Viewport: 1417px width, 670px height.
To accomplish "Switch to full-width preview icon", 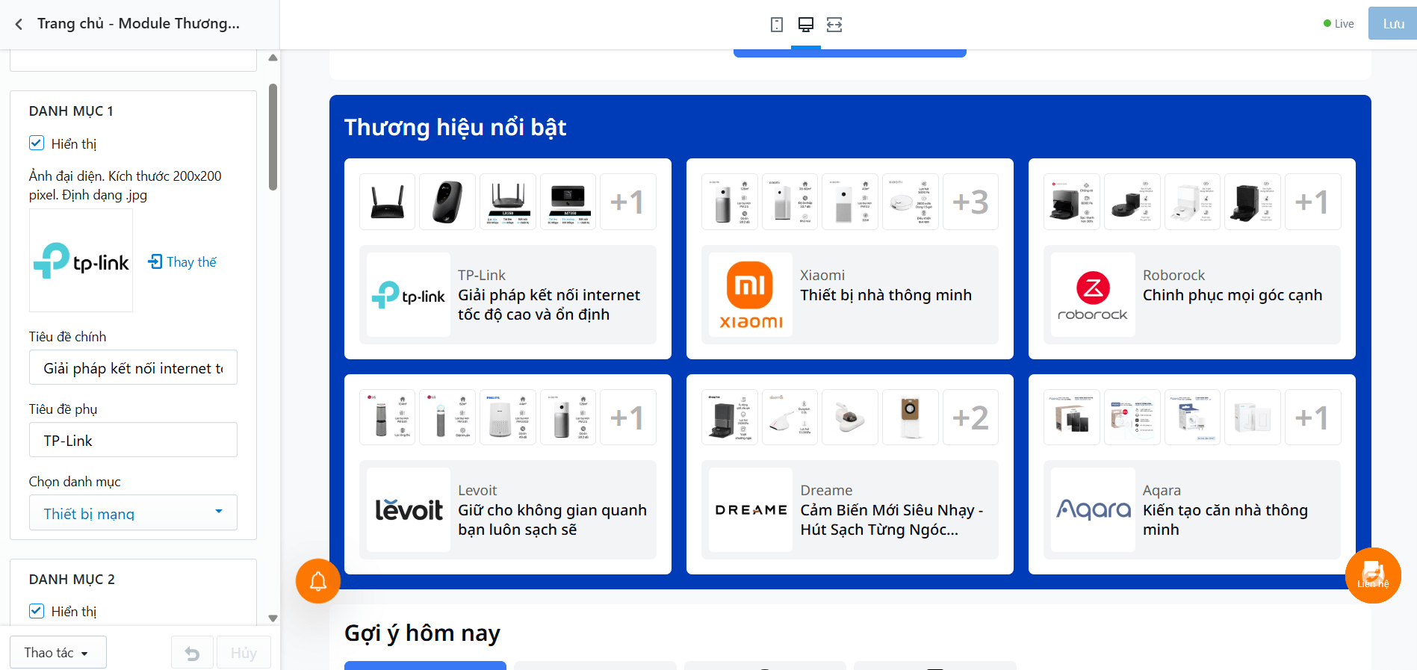I will tap(834, 25).
